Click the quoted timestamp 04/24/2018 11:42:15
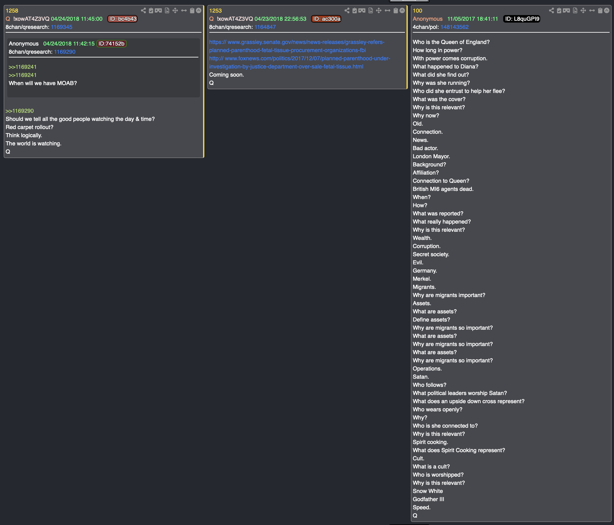The height and width of the screenshot is (525, 614). pyautogui.click(x=69, y=44)
